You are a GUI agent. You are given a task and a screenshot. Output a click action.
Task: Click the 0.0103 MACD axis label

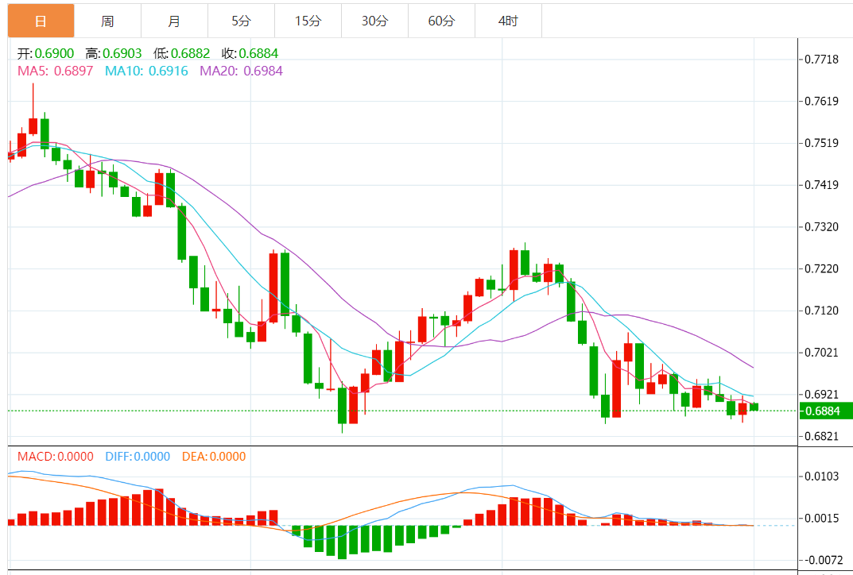click(821, 476)
